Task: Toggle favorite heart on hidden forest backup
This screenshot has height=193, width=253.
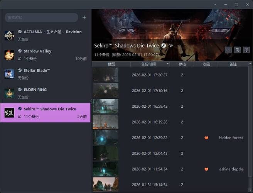Action: 206,138
